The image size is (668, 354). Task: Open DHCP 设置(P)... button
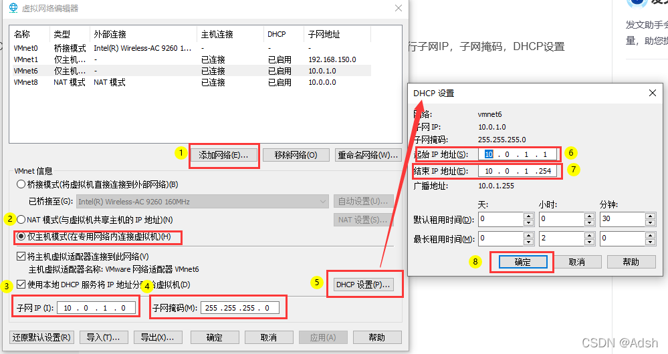click(x=363, y=285)
